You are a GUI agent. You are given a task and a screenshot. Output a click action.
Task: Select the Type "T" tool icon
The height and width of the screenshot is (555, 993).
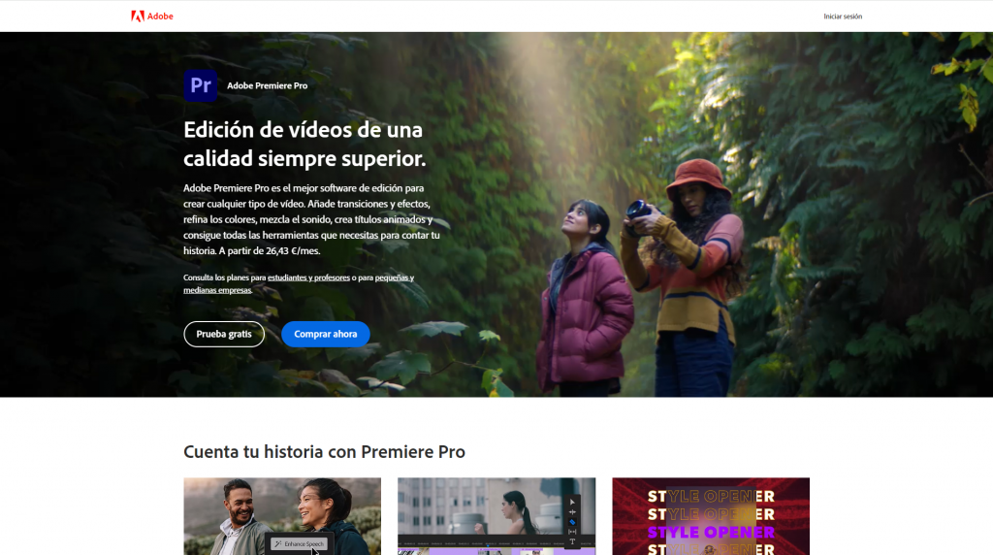pyautogui.click(x=572, y=541)
